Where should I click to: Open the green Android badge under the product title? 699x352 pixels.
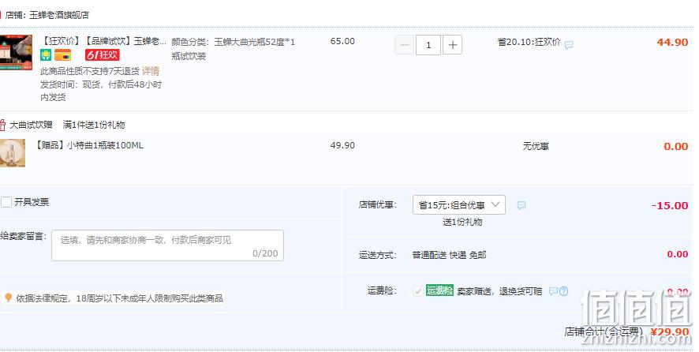[x=46, y=55]
